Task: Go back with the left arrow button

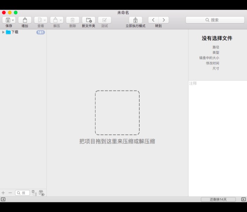Action: 153,20
